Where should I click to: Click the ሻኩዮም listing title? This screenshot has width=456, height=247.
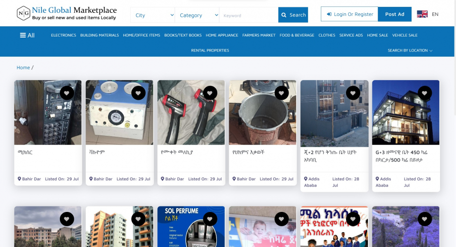[x=97, y=152]
